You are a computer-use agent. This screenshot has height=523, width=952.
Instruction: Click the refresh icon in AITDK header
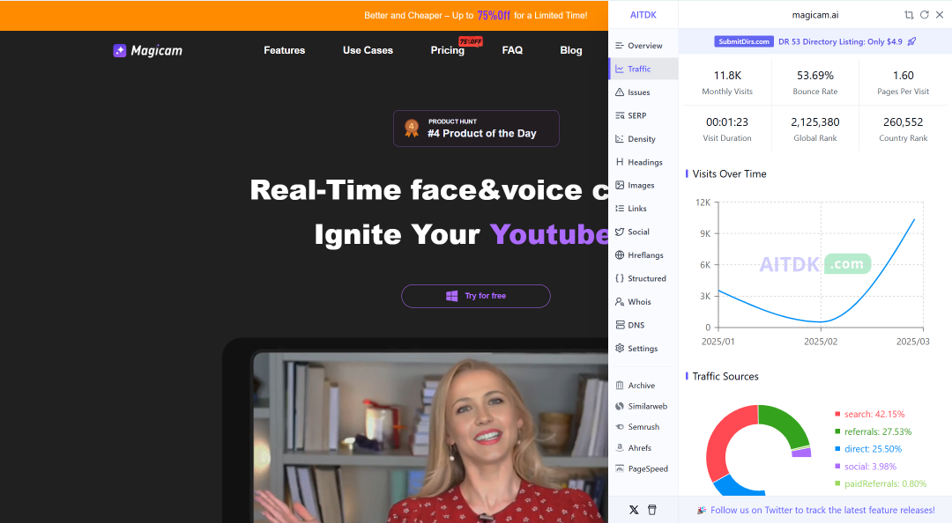(924, 15)
